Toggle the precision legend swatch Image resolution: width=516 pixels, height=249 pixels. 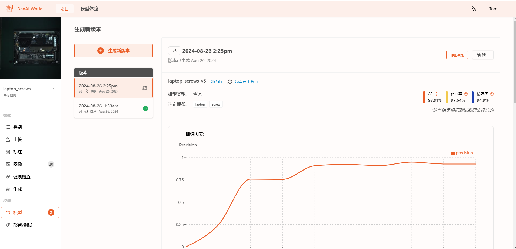(453, 153)
